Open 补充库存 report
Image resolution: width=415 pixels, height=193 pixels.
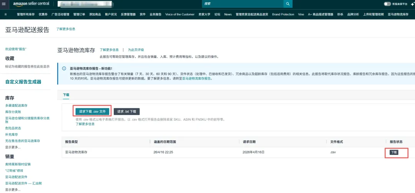pos(12,135)
